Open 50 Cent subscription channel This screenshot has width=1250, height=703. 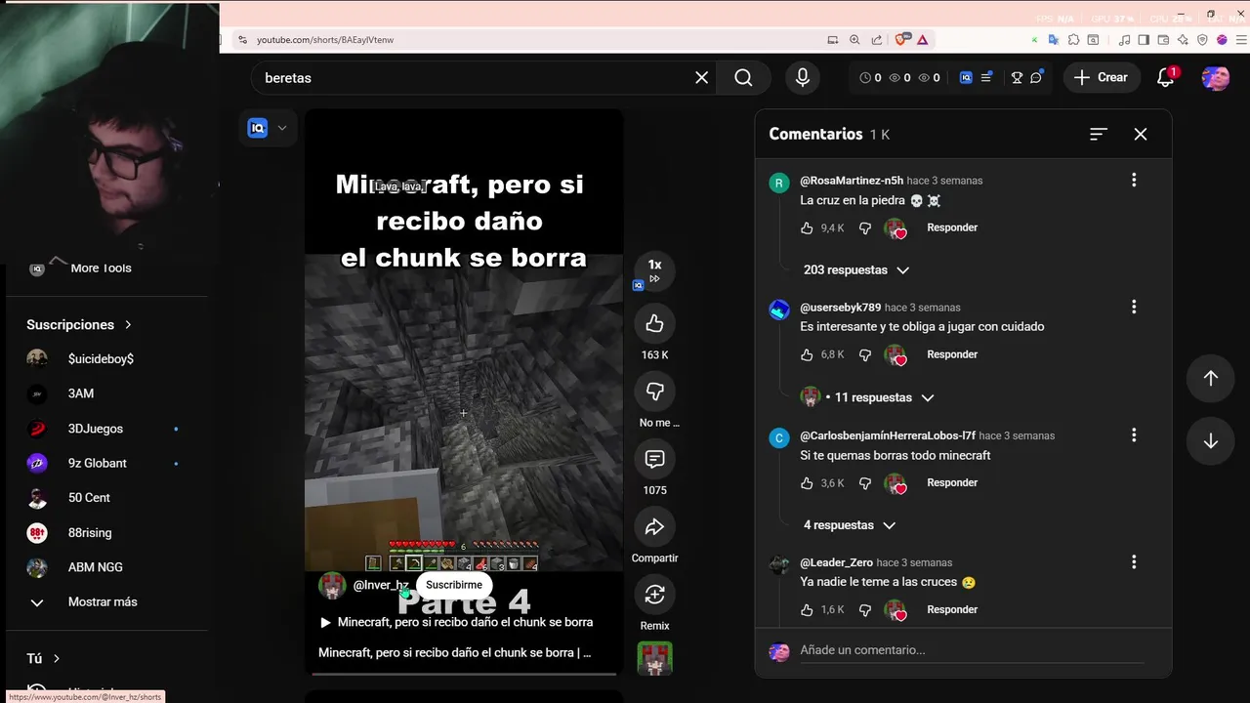pyautogui.click(x=89, y=498)
